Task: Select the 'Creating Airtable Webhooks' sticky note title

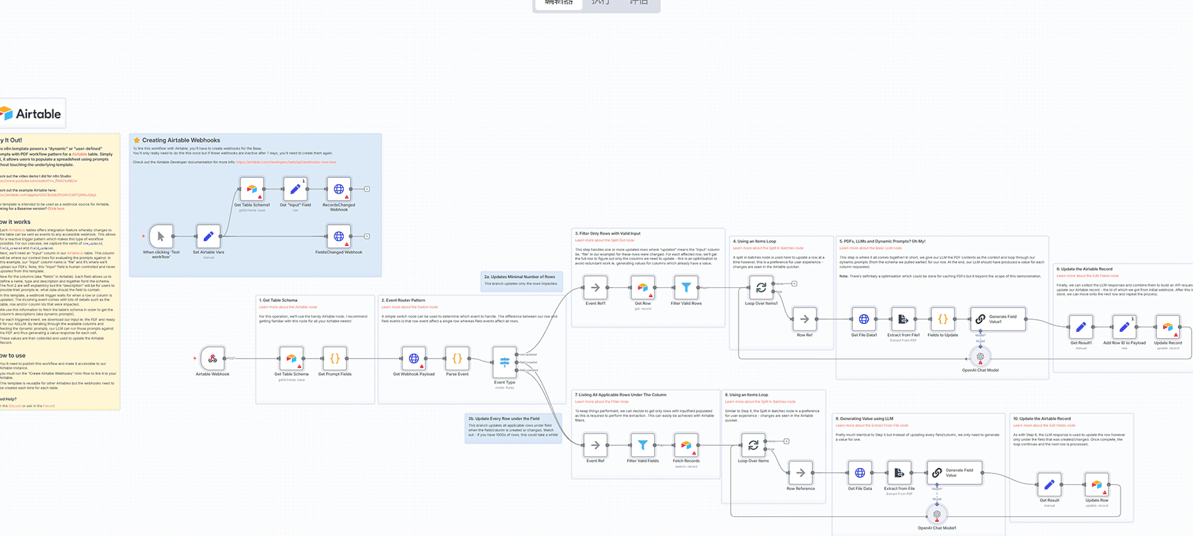Action: 181,140
